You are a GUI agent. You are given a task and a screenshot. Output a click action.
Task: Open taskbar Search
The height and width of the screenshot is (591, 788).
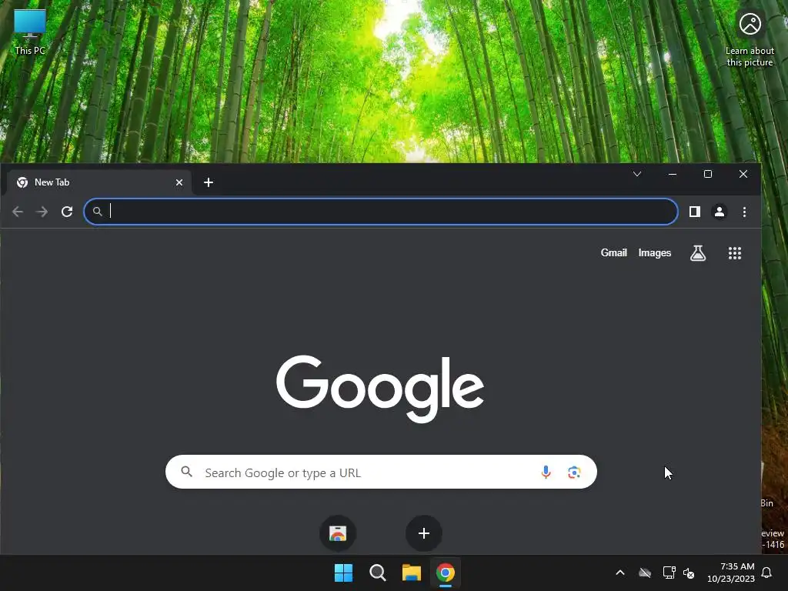[x=377, y=573]
